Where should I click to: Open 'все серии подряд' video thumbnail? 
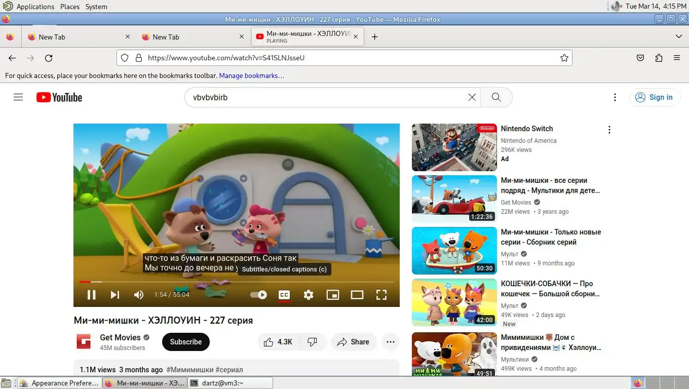point(454,199)
